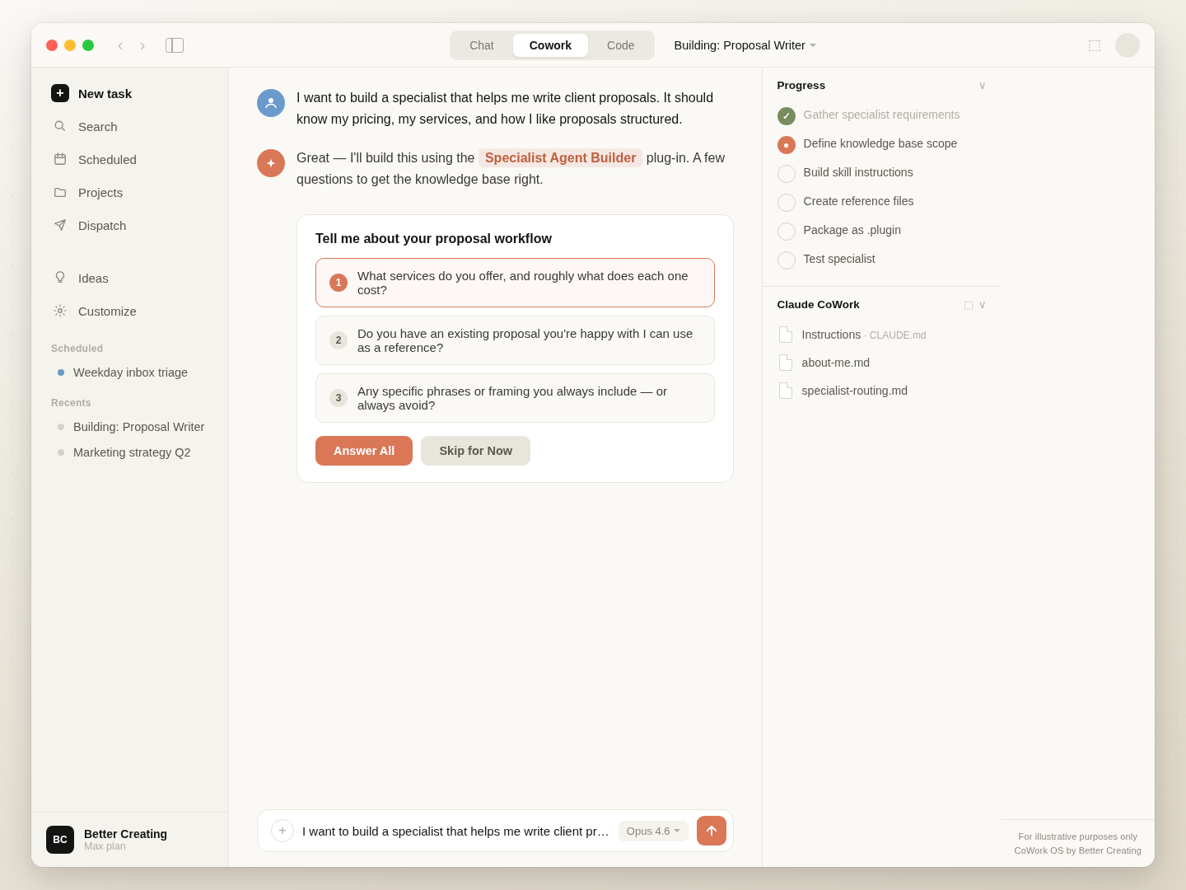Mark the Build skill instructions step complete
The width and height of the screenshot is (1186, 890).
pos(787,173)
